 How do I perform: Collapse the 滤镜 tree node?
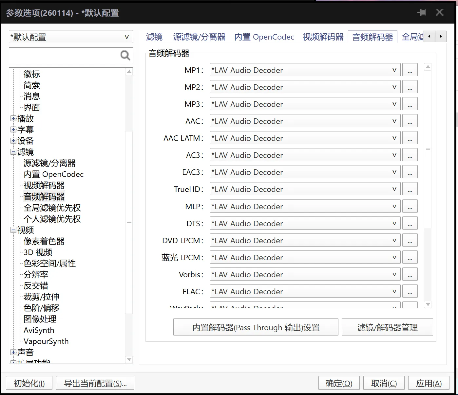tap(13, 152)
